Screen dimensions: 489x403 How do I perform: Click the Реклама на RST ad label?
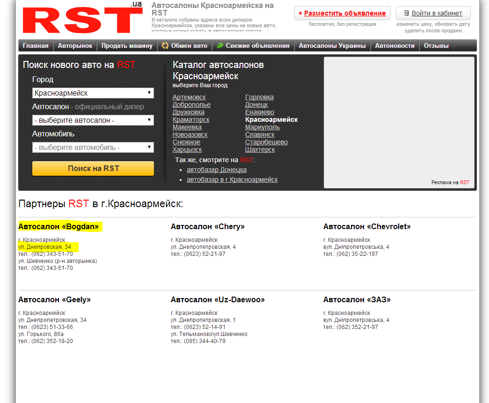450,182
